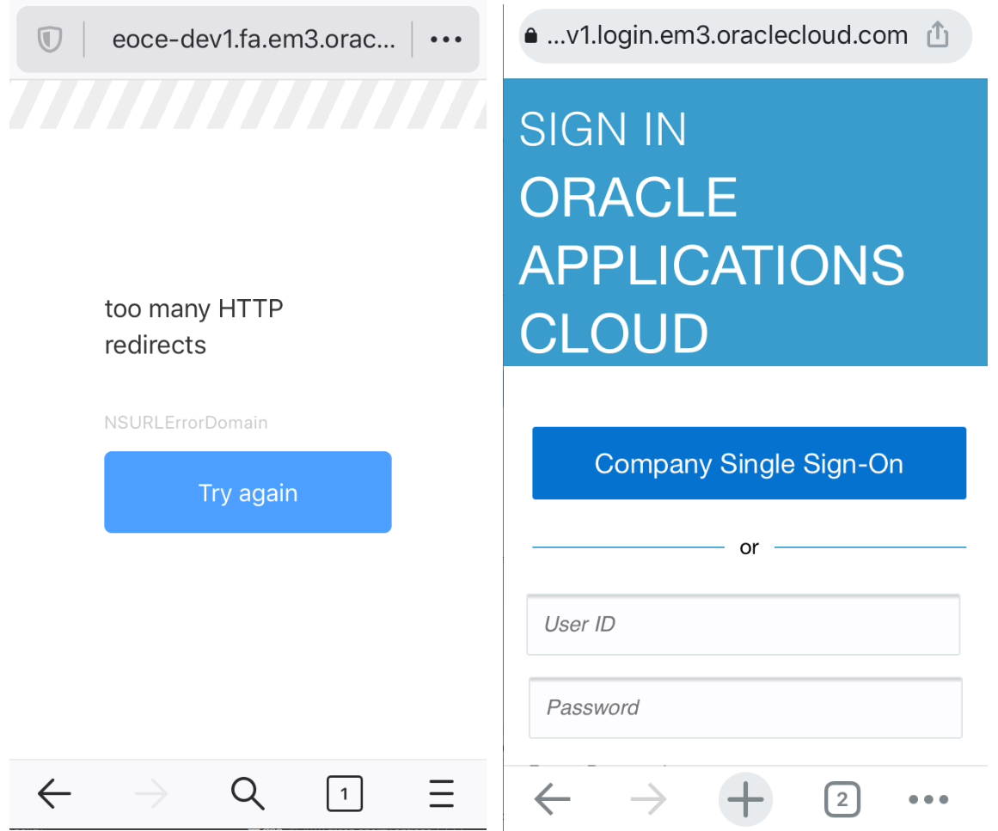Click the NSURLErrorDomain label text
This screenshot has height=831, width=998.
point(186,422)
